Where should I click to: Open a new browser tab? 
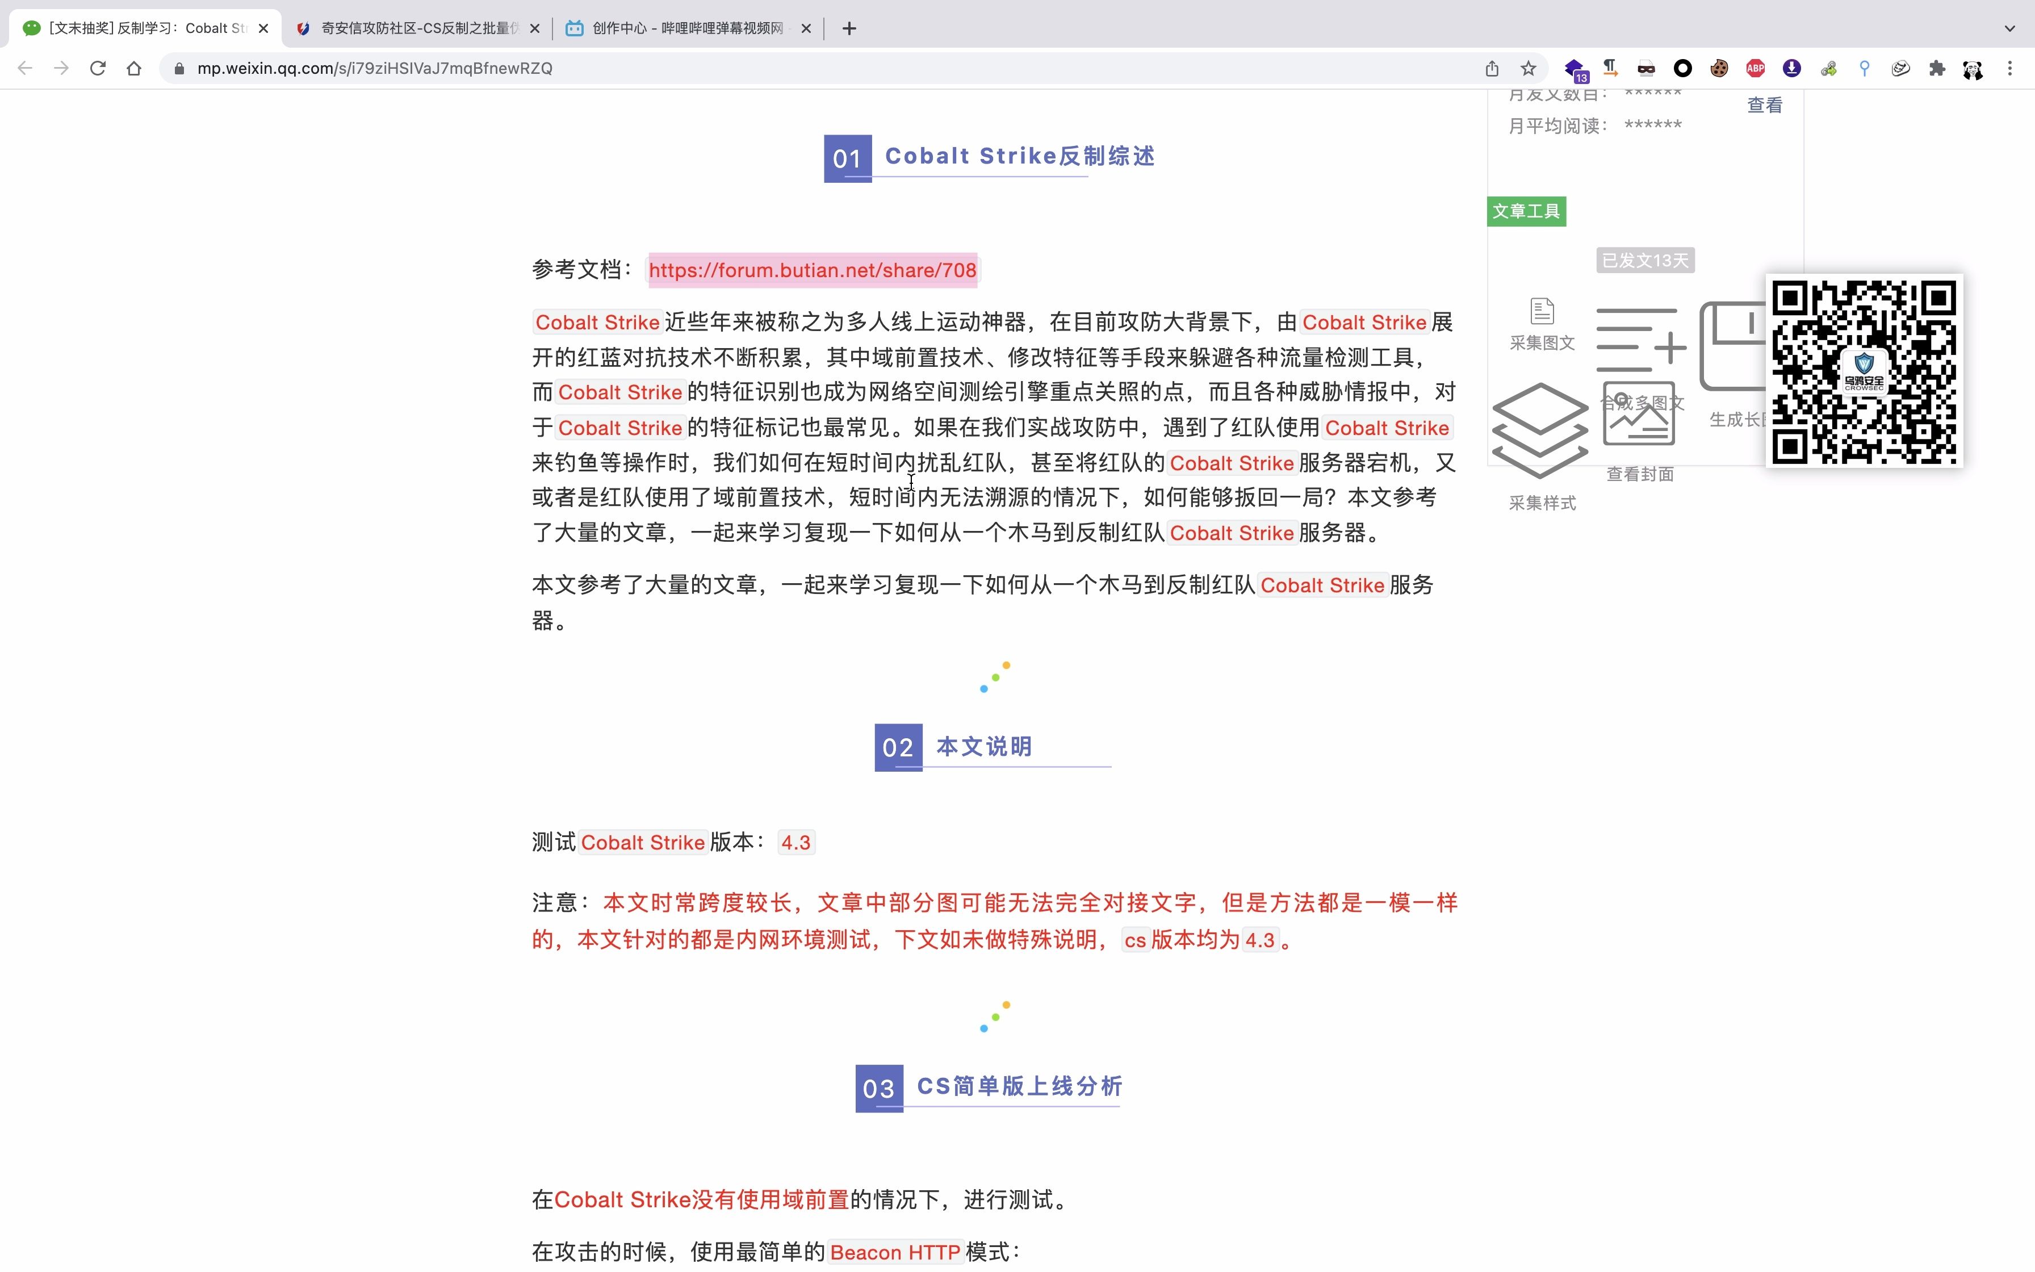849,28
